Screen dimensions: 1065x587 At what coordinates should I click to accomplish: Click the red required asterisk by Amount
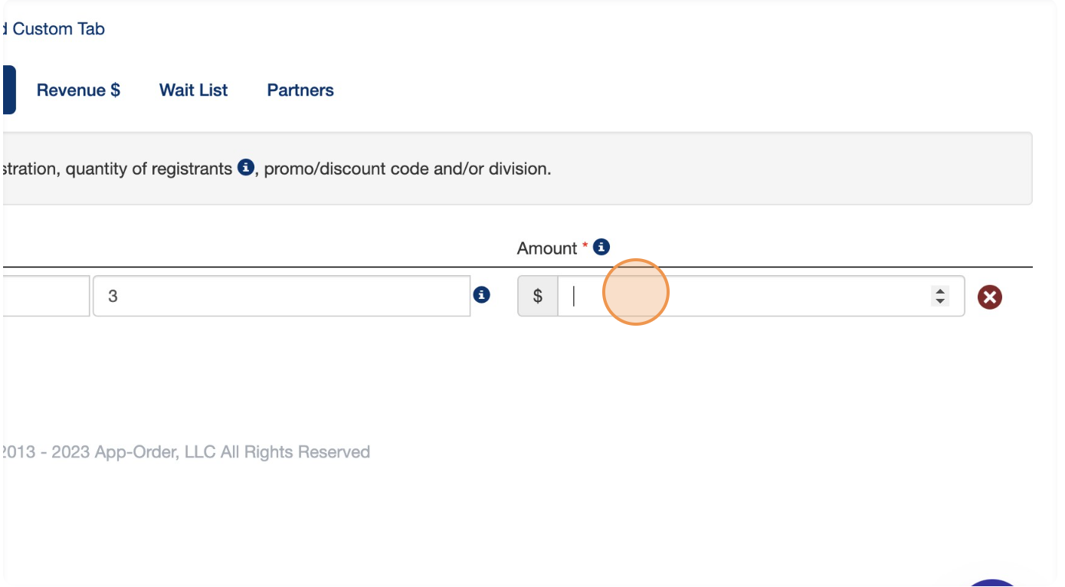[585, 245]
